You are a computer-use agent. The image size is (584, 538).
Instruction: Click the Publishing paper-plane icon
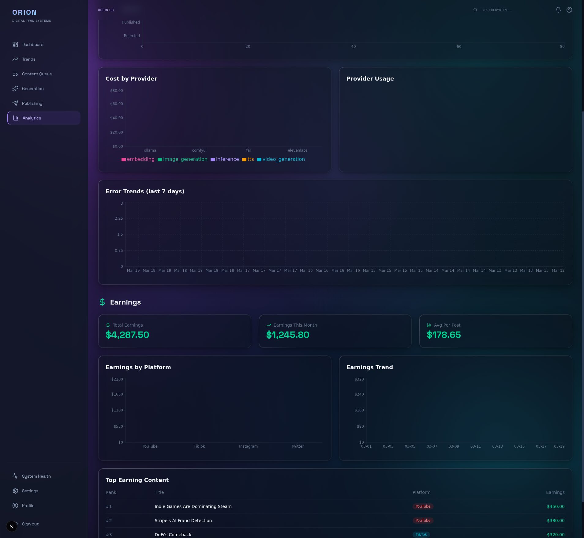click(x=16, y=103)
